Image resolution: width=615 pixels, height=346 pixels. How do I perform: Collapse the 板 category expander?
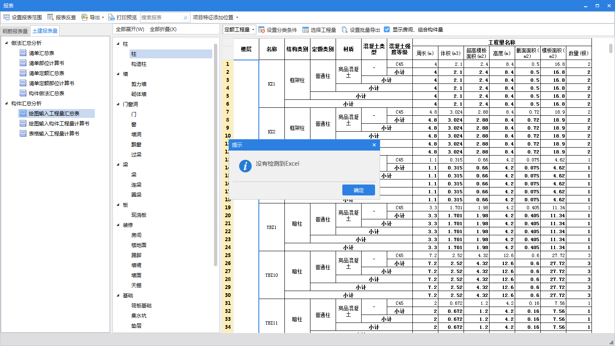click(x=118, y=205)
